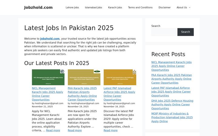Focus the sidebar Search input field
218x136 pixels.
(x=163, y=32)
